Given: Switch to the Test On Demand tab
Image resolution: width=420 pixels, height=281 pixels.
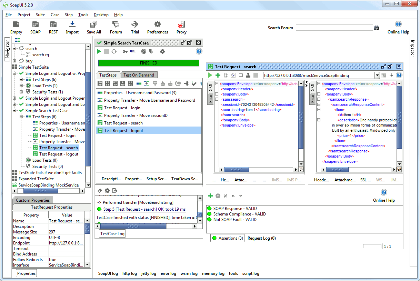Looking at the screenshot, I should (139, 75).
